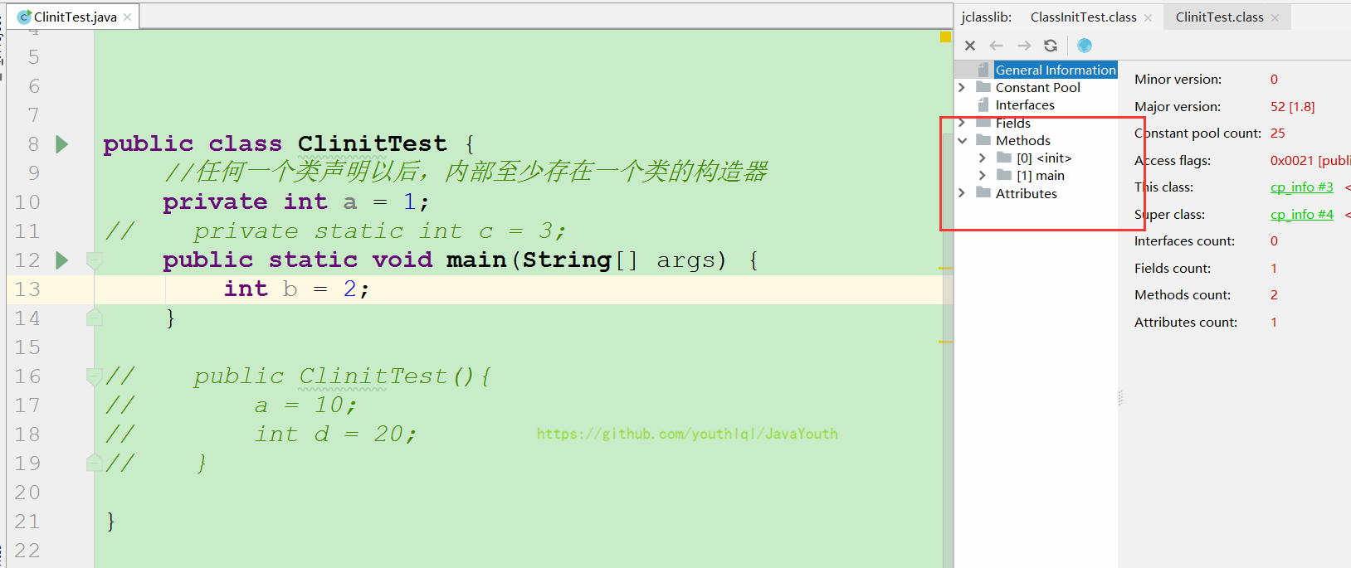Reload class file in jclasslib

[1051, 46]
